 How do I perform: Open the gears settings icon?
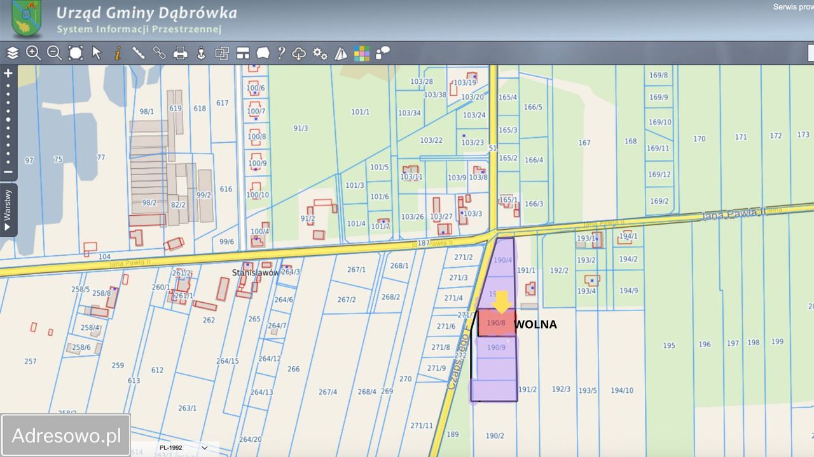pyautogui.click(x=320, y=53)
